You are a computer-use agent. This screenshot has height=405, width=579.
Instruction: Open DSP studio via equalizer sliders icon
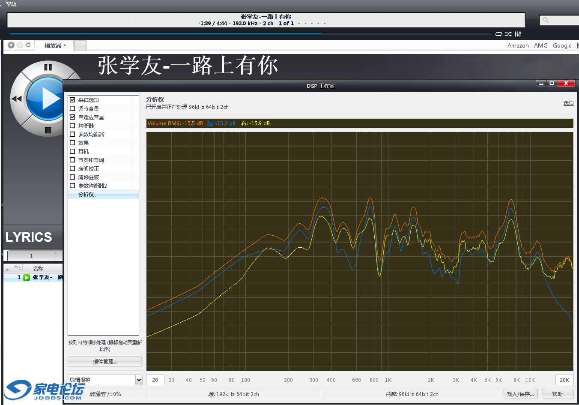(x=518, y=34)
